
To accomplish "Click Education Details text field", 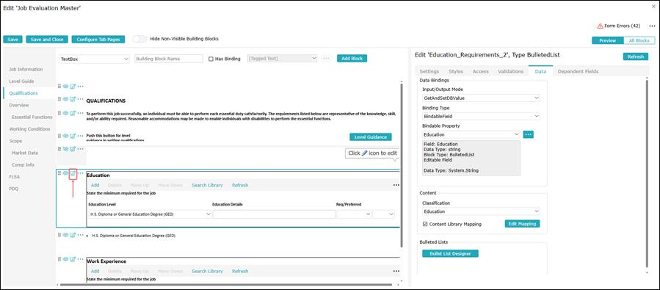I will [x=274, y=214].
